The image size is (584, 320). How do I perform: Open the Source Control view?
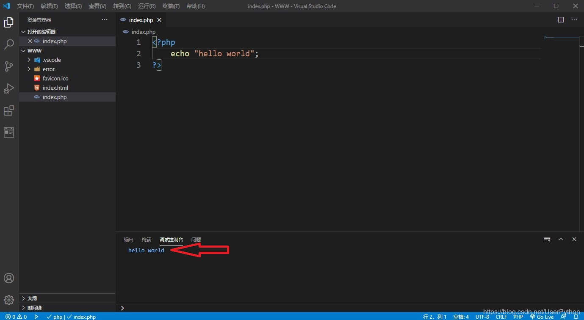pos(9,66)
